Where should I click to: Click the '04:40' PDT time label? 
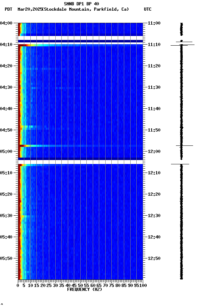(6, 109)
